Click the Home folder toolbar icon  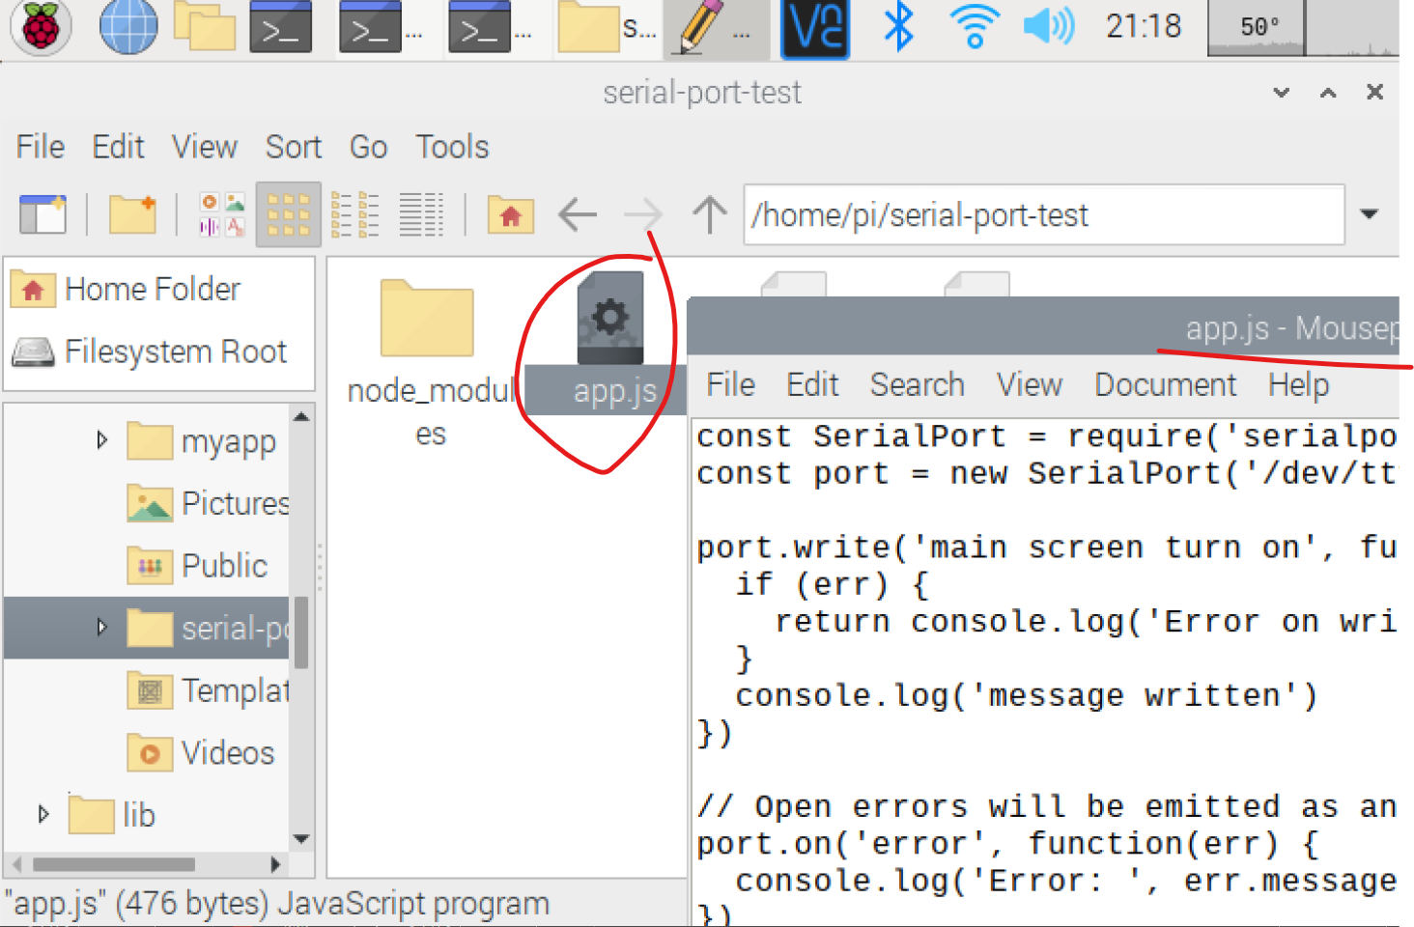click(510, 214)
